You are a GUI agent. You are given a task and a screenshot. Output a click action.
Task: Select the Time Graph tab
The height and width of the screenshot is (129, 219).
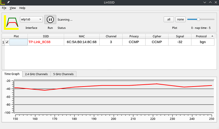click(x=12, y=74)
